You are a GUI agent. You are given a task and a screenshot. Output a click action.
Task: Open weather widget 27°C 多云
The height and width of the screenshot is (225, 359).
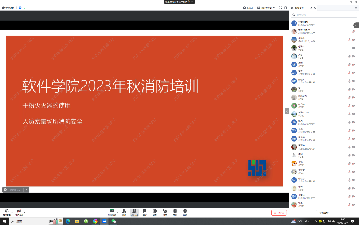click(x=300, y=221)
